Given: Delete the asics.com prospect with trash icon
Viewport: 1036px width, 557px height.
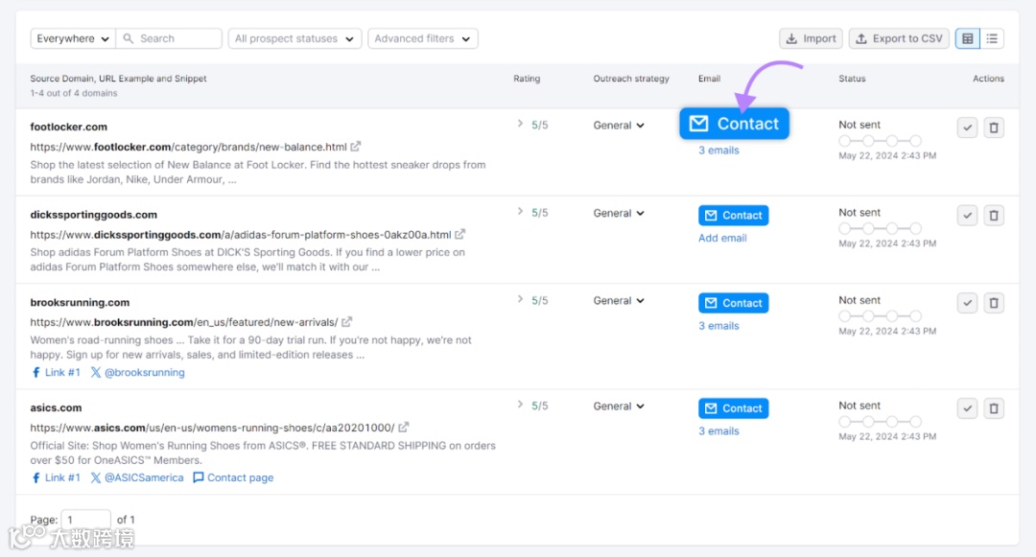Looking at the screenshot, I should [994, 408].
